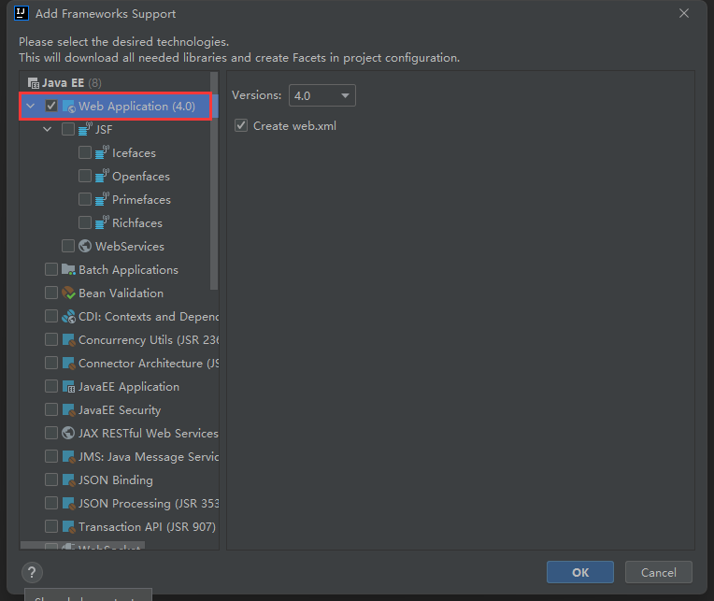Check the Bean Validation checkbox
Viewport: 714px width, 601px height.
51,293
